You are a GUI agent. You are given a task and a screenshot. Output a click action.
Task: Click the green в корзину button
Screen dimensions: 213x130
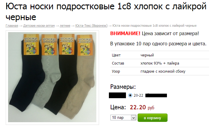tap(152, 118)
